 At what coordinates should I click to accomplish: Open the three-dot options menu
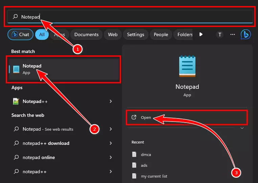[233, 34]
